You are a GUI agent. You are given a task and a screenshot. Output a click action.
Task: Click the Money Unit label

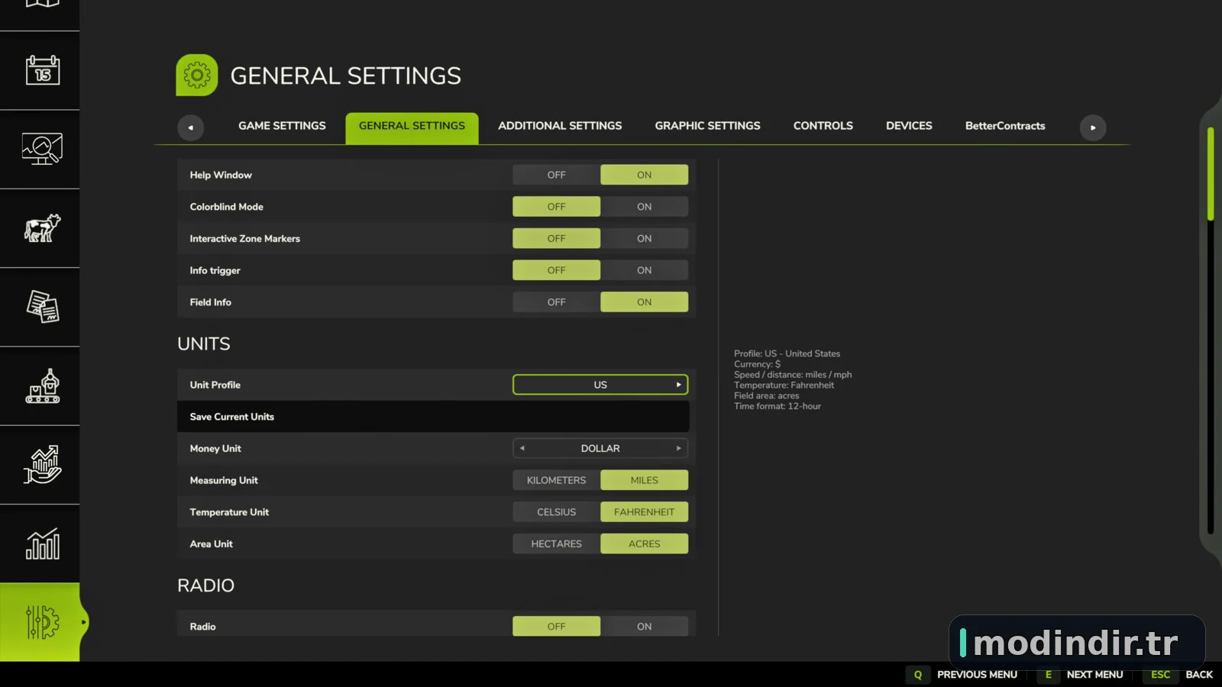click(x=215, y=449)
